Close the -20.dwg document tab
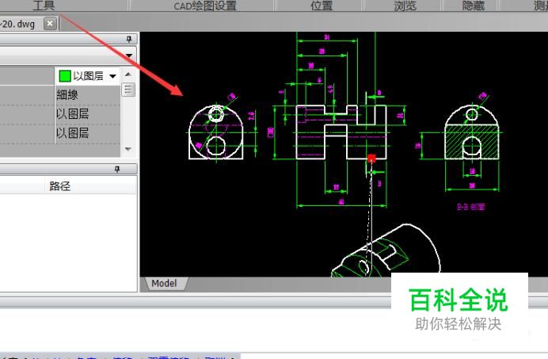This screenshot has height=359, width=548. (x=50, y=24)
